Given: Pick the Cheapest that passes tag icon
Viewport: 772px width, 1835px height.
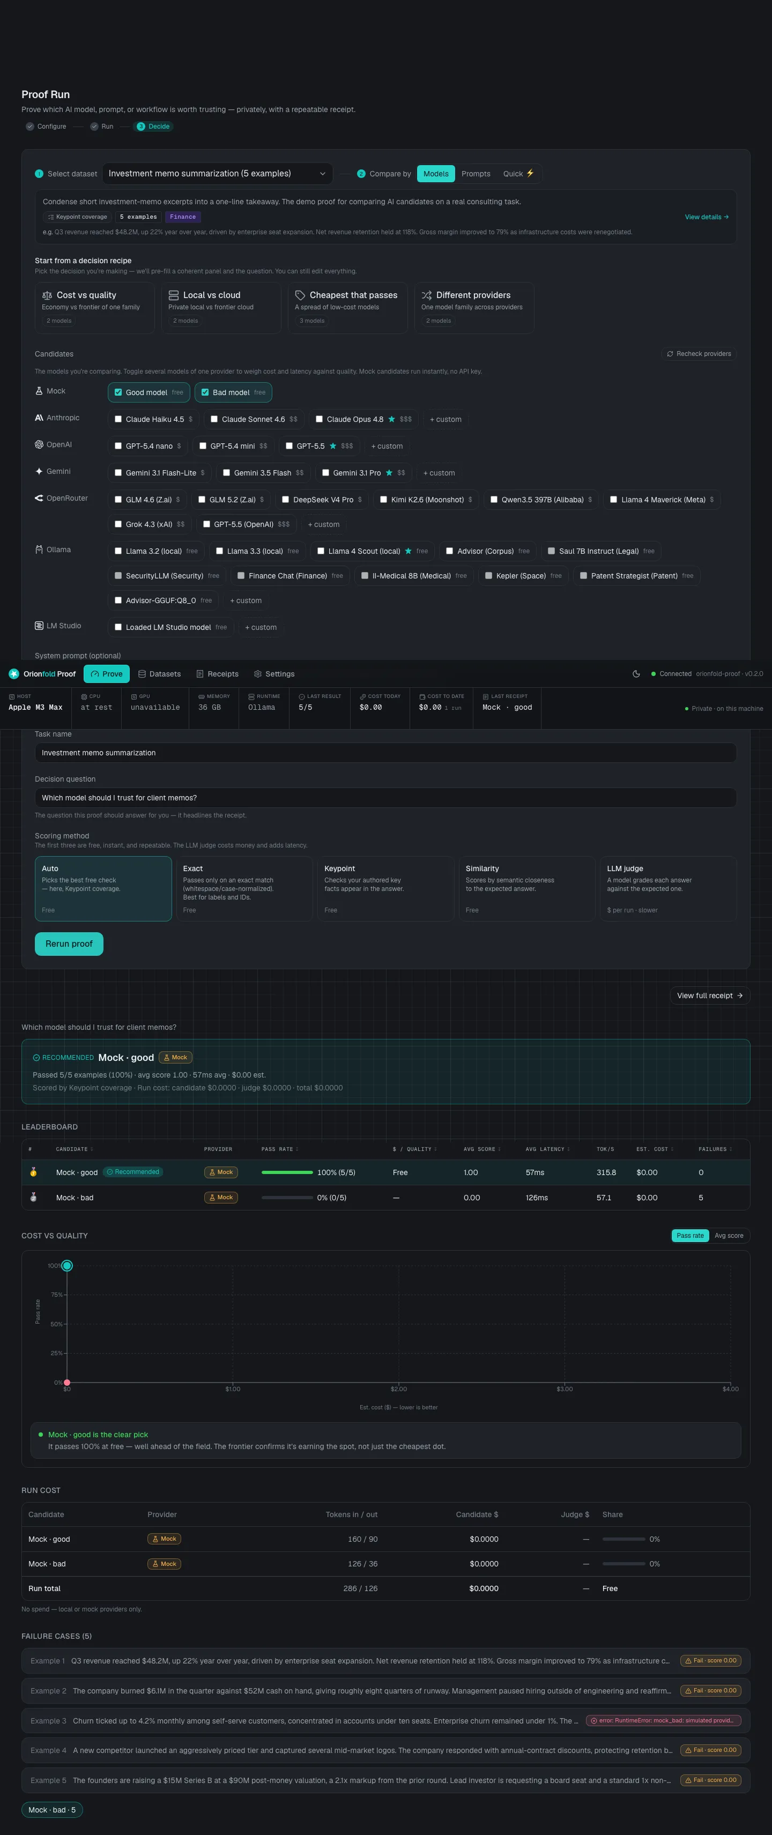Looking at the screenshot, I should point(300,295).
